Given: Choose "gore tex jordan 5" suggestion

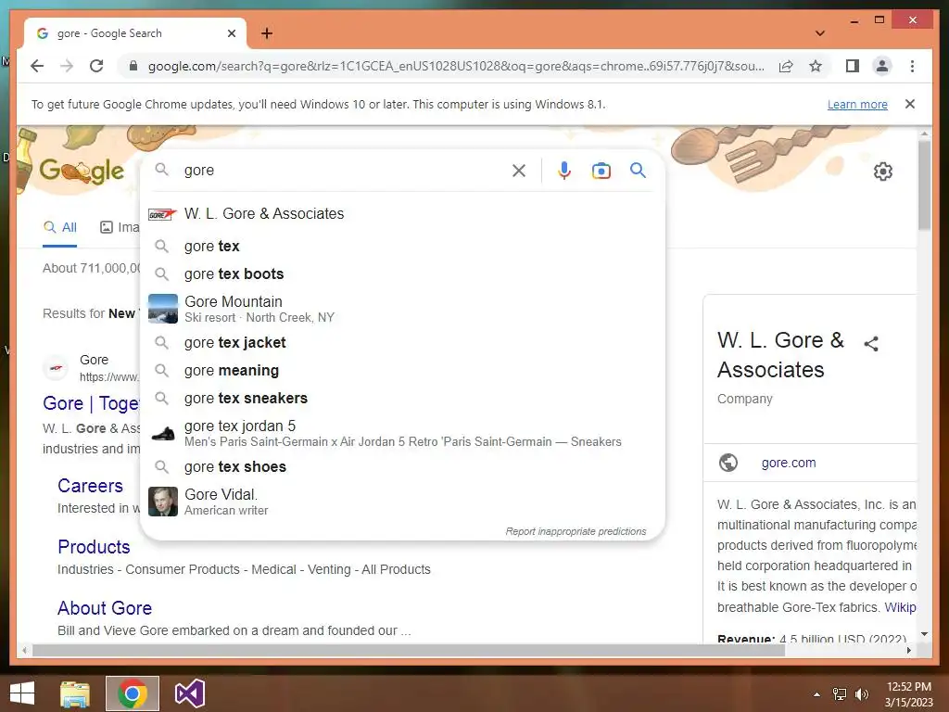Looking at the screenshot, I should click(x=402, y=433).
